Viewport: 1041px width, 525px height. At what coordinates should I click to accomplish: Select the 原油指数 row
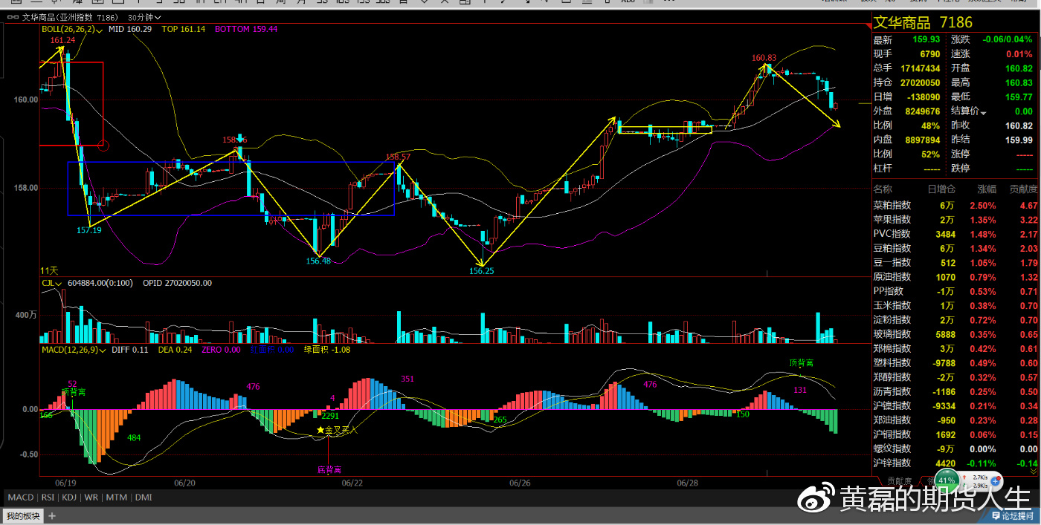[x=955, y=277]
